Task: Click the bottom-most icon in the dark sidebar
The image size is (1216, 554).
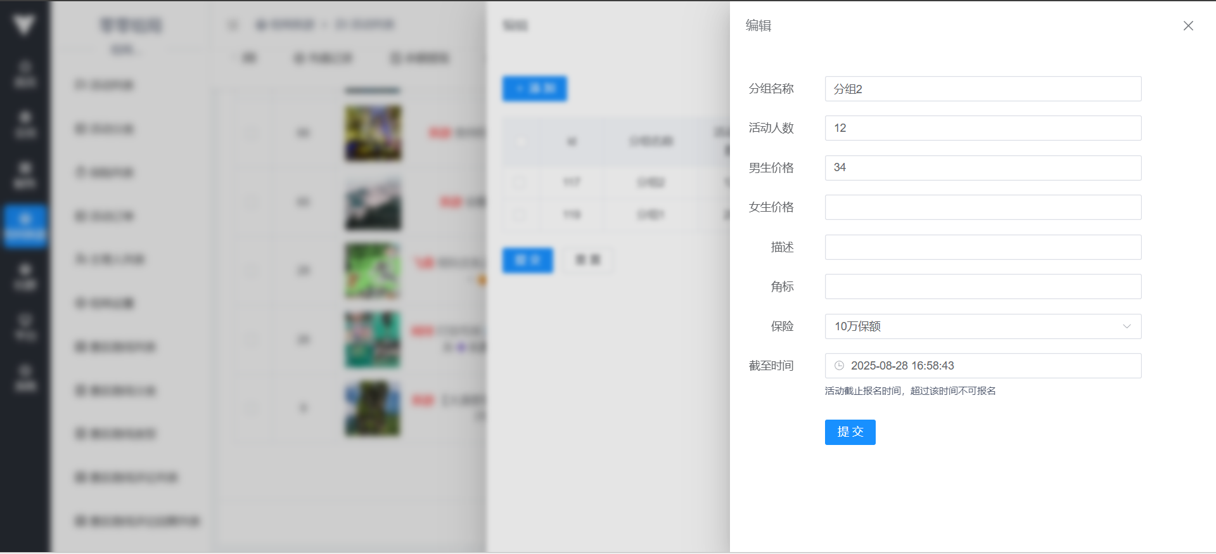Action: pyautogui.click(x=25, y=378)
